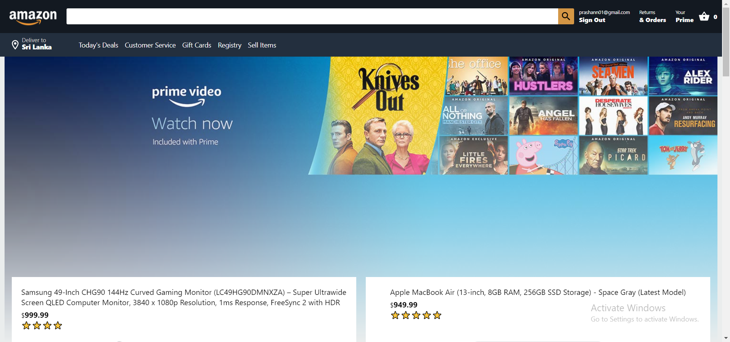Click the scrollbar down arrow
The height and width of the screenshot is (342, 730).
coord(726,338)
